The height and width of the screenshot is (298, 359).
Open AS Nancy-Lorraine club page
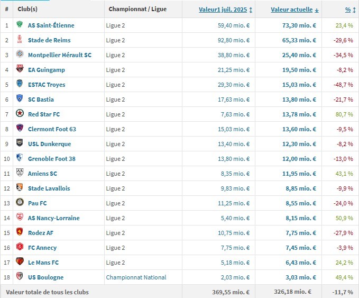click(54, 218)
